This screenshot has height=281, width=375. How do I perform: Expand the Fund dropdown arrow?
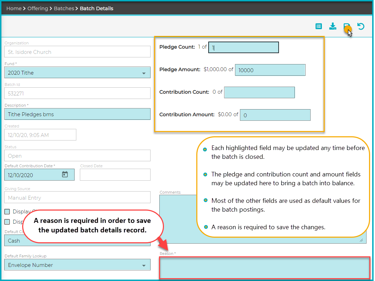coord(144,73)
